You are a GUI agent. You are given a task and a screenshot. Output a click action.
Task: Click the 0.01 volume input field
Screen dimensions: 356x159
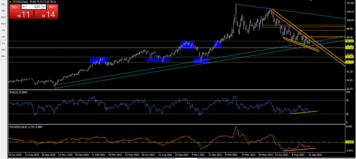(x=33, y=7)
